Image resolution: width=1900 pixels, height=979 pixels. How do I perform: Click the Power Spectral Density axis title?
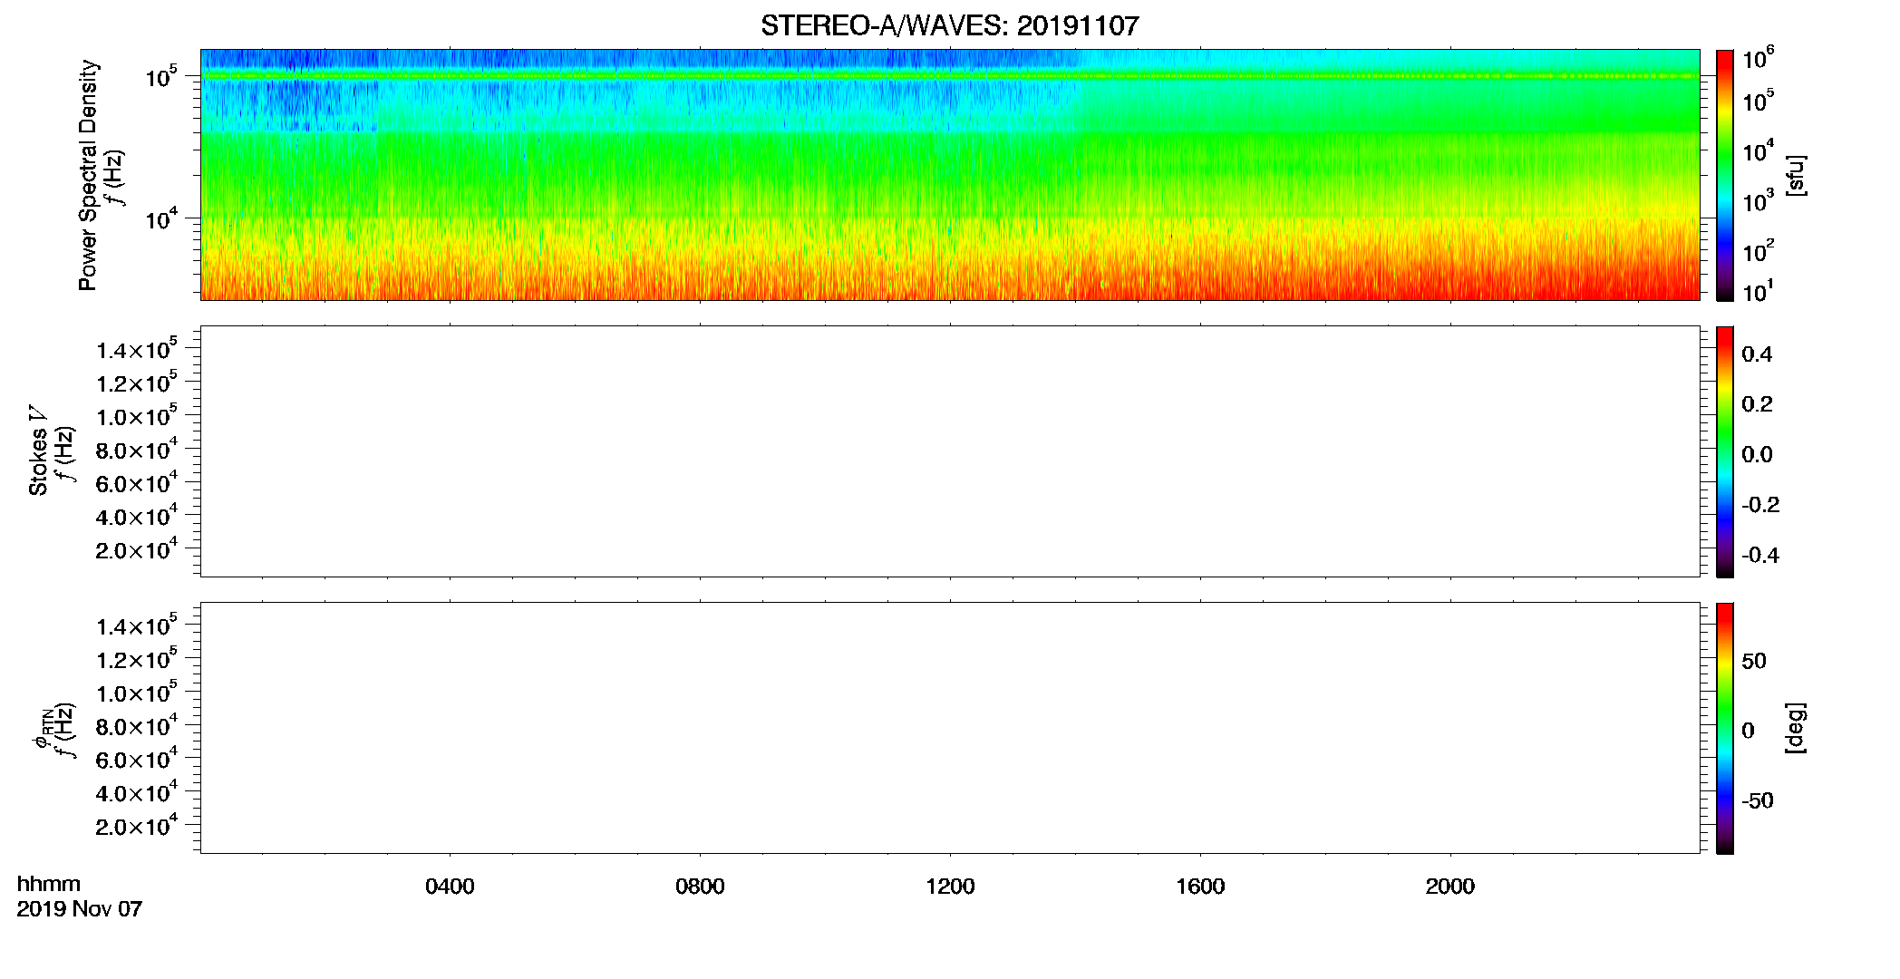pyautogui.click(x=88, y=175)
